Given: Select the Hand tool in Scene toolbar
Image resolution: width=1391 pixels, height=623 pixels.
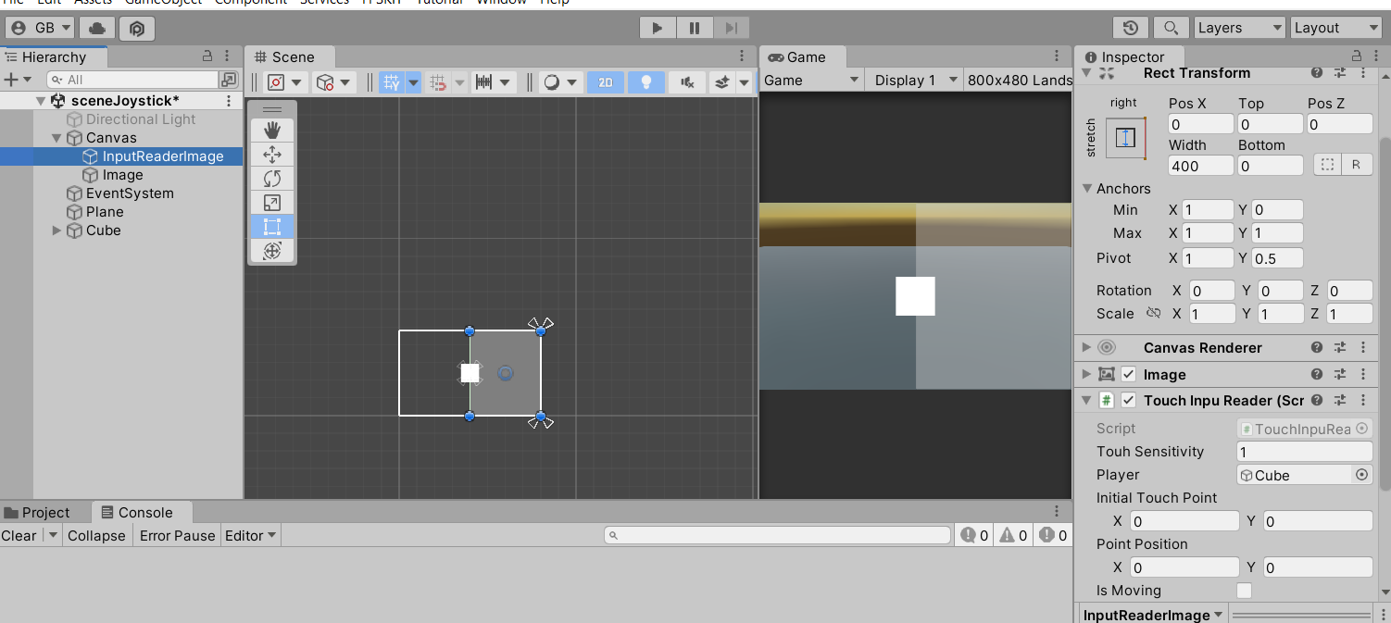Looking at the screenshot, I should 272,131.
